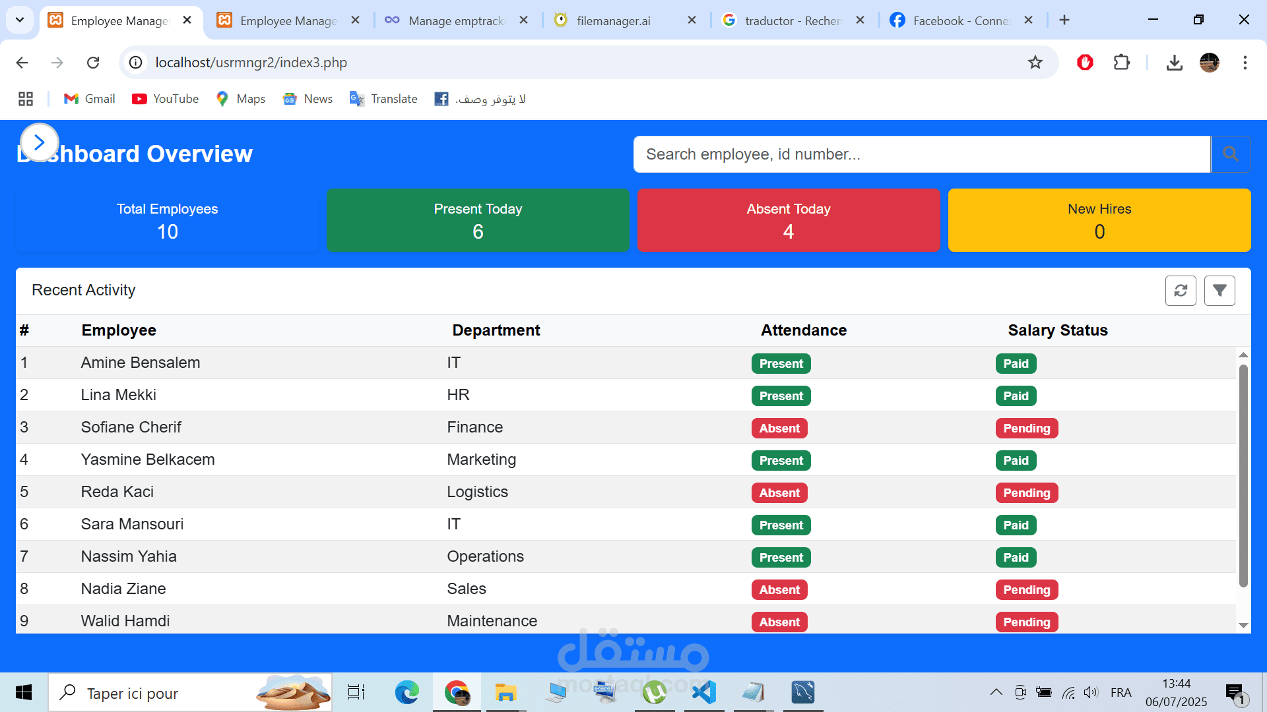Click the Present Today green card
Viewport: 1267px width, 712px height.
click(478, 220)
